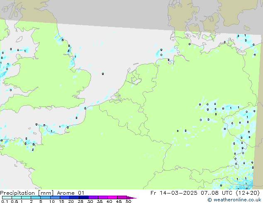Select the 0.1–0.5 mm legend color swatch
Image resolution: width=263 pixels, height=203 pixels.
[7, 198]
